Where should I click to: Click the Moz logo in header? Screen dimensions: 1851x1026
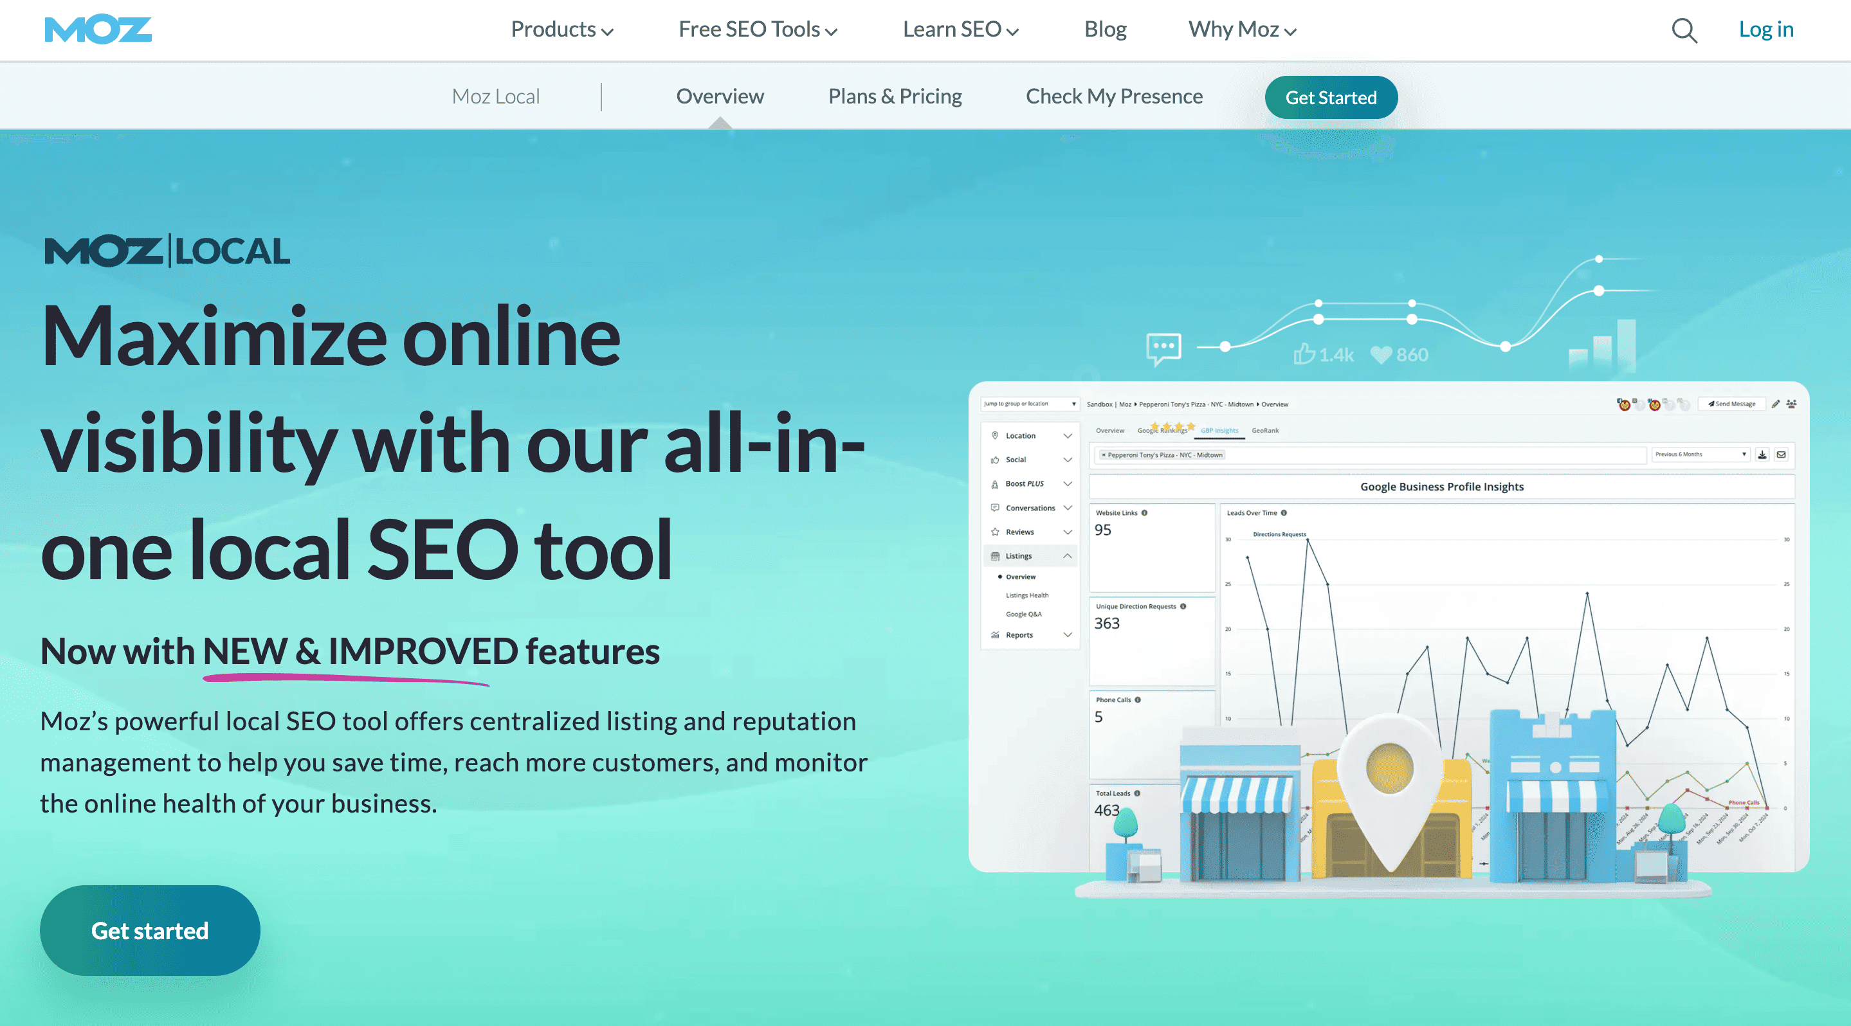tap(98, 30)
